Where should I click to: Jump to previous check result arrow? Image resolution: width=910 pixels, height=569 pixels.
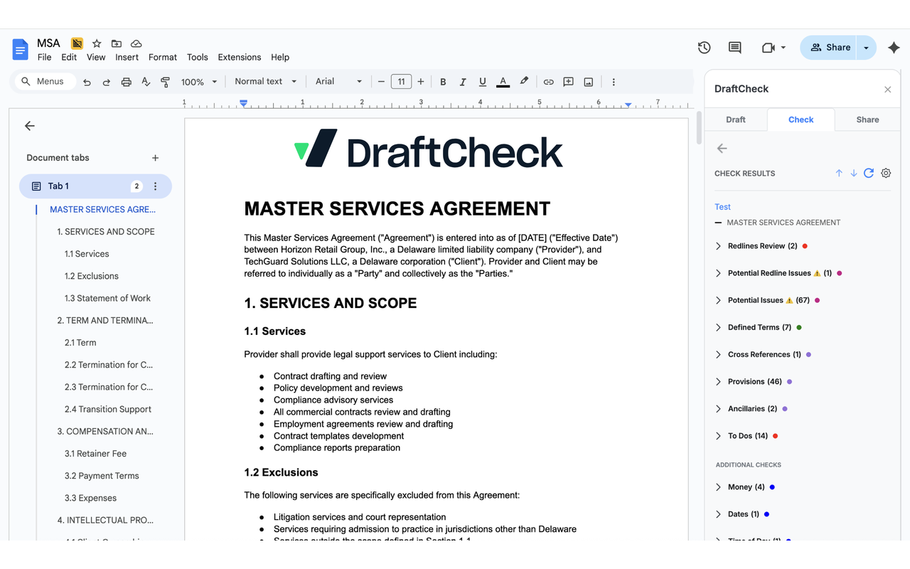coord(839,173)
